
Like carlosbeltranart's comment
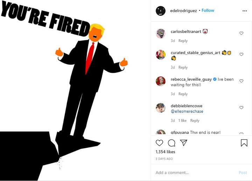tap(241, 33)
